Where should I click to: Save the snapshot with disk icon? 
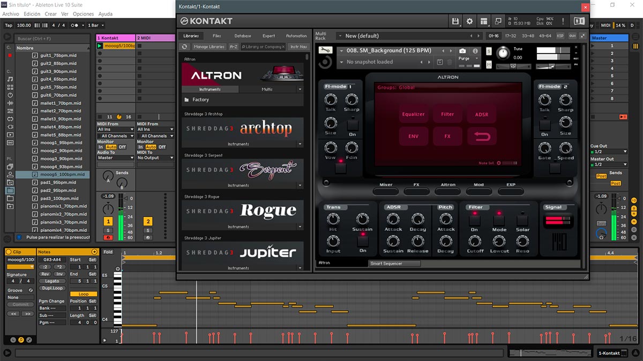coord(440,62)
